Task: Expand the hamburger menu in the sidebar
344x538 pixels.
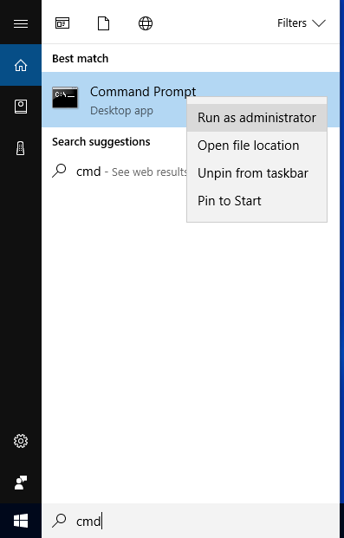Action: coord(21,23)
